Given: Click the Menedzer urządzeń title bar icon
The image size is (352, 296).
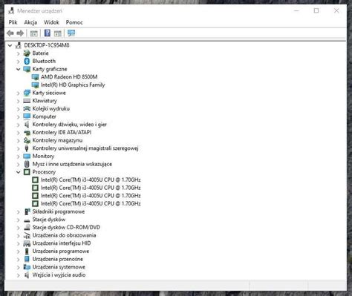Looking at the screenshot, I should point(11,11).
